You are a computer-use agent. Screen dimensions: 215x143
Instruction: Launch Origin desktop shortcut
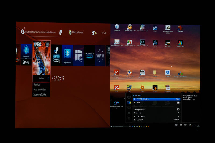click(142, 88)
